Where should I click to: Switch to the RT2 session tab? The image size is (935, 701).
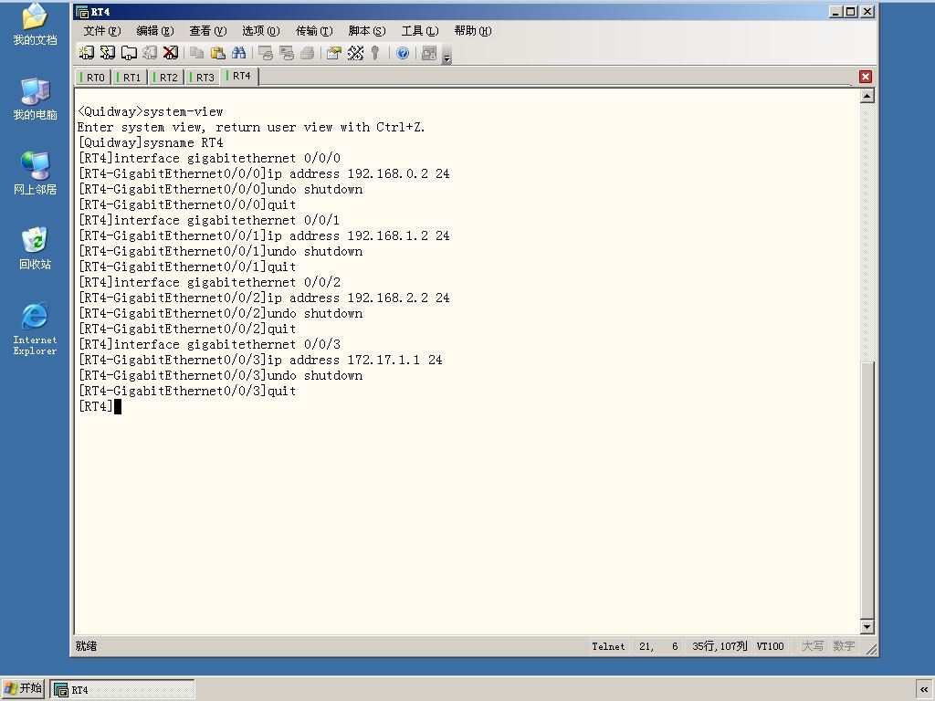pyautogui.click(x=166, y=78)
